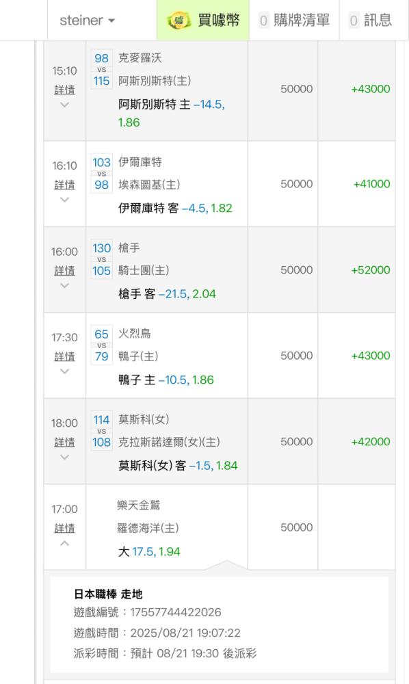
Task: Open the steiner account dropdown
Action: (x=88, y=20)
